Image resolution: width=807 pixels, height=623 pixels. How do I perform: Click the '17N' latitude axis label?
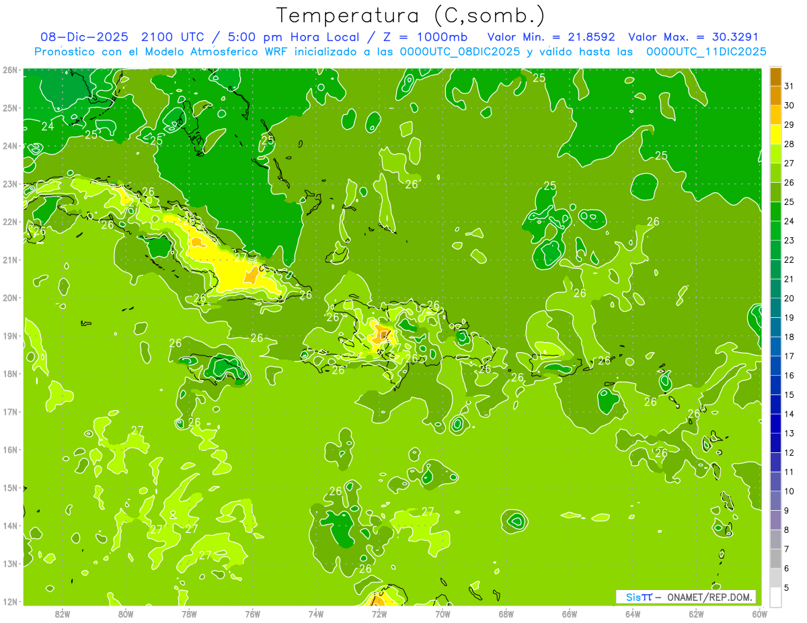pos(9,412)
